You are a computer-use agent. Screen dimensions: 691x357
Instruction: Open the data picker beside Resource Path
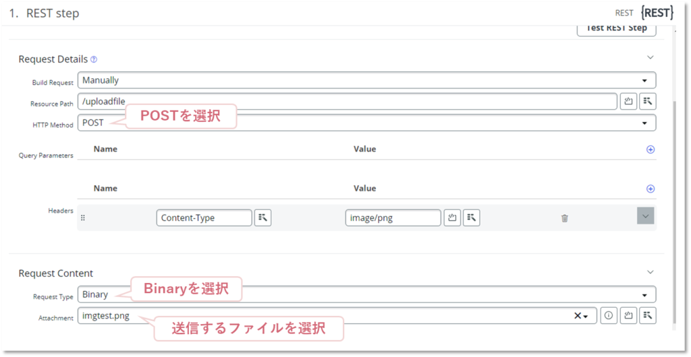coord(647,102)
